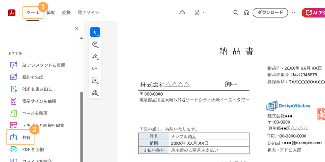Click the AI アシスタントに質問 icon
325x162 pixels.
(x=14, y=65)
